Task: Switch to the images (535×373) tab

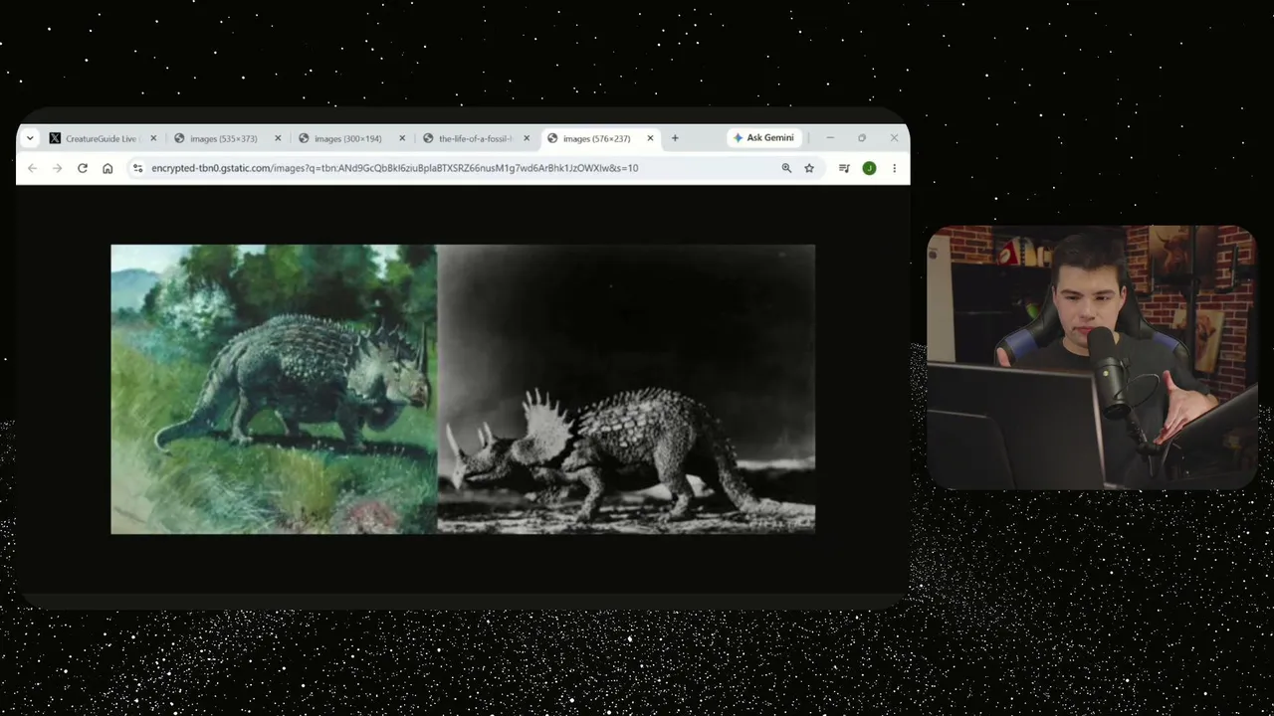Action: (x=228, y=138)
